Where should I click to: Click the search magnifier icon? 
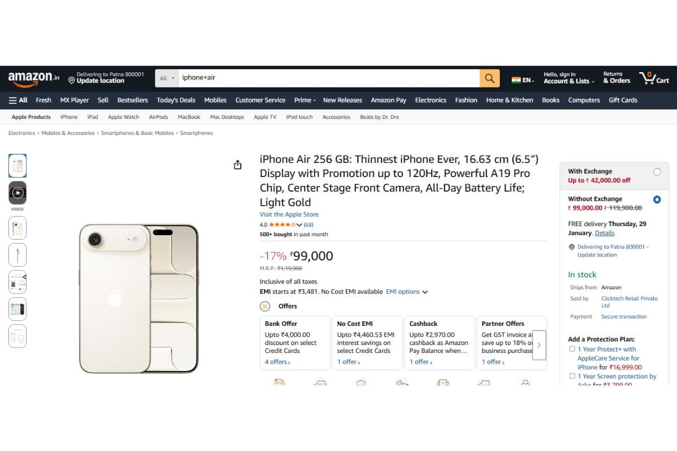tap(489, 78)
